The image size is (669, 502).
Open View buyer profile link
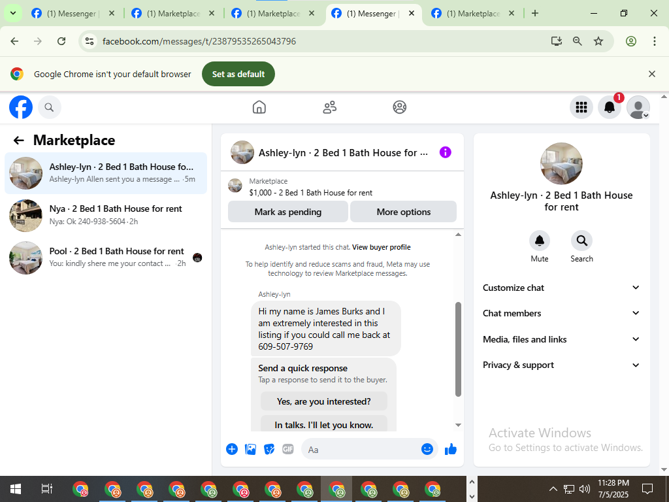(382, 247)
